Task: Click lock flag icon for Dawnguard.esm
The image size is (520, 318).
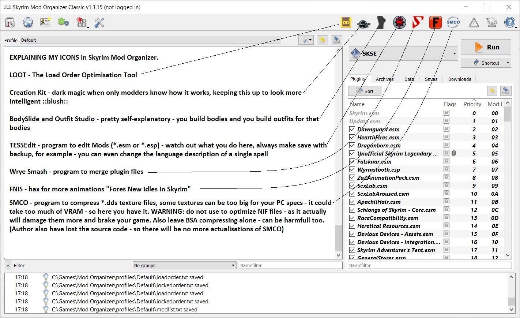Action: [x=446, y=129]
